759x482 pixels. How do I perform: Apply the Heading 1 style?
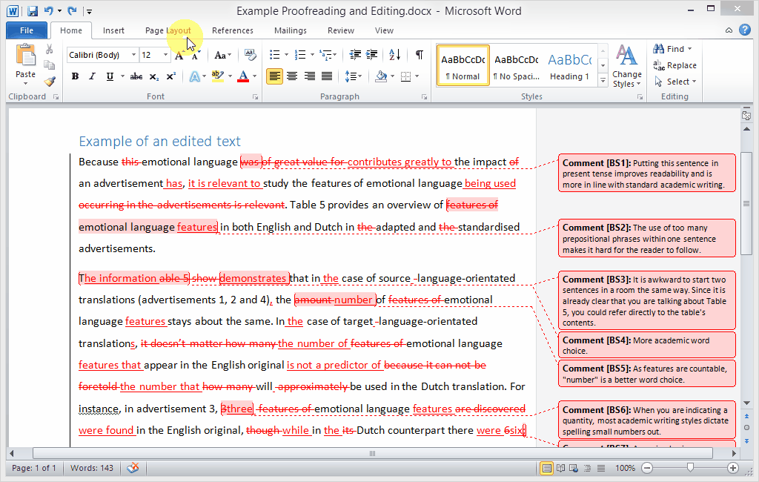tap(569, 66)
